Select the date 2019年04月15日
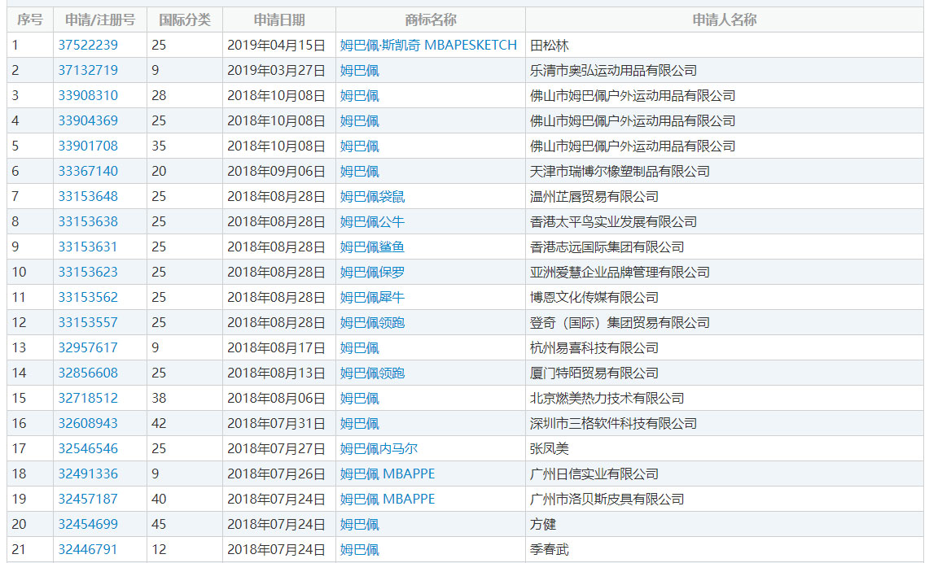This screenshot has height=563, width=929. tap(277, 45)
